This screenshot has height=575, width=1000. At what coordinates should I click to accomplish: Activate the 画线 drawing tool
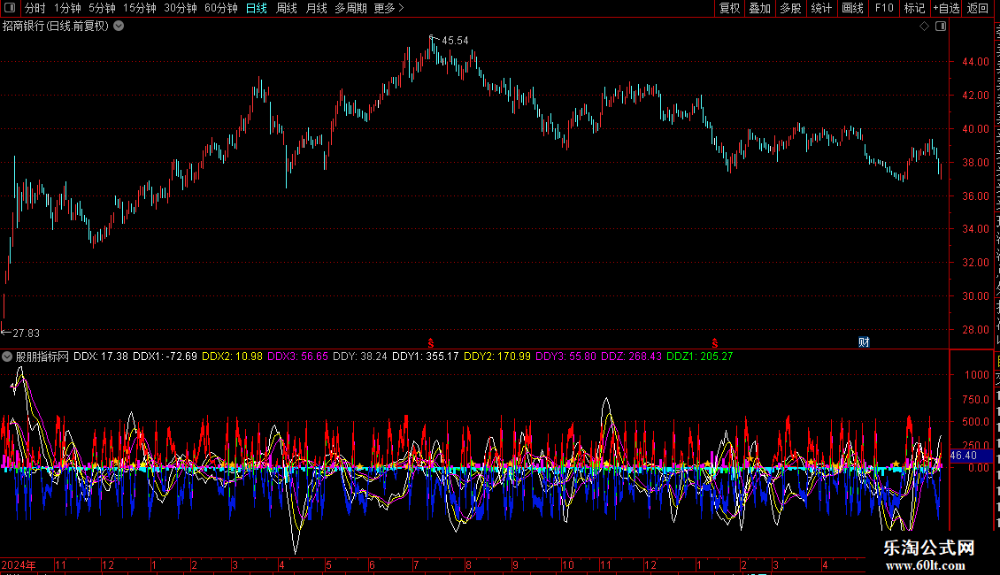852,8
